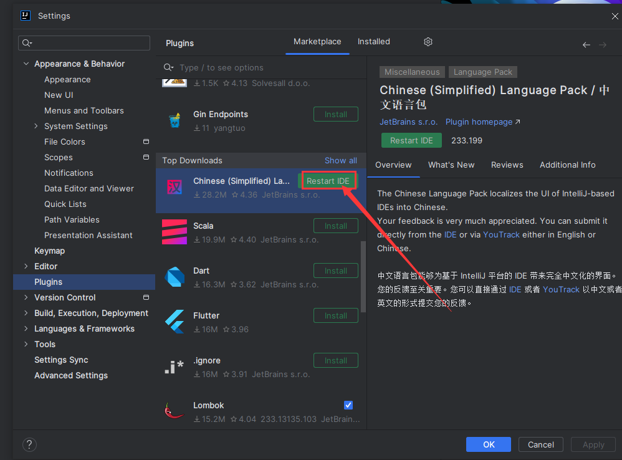Switch to the Installed tab

coord(374,42)
